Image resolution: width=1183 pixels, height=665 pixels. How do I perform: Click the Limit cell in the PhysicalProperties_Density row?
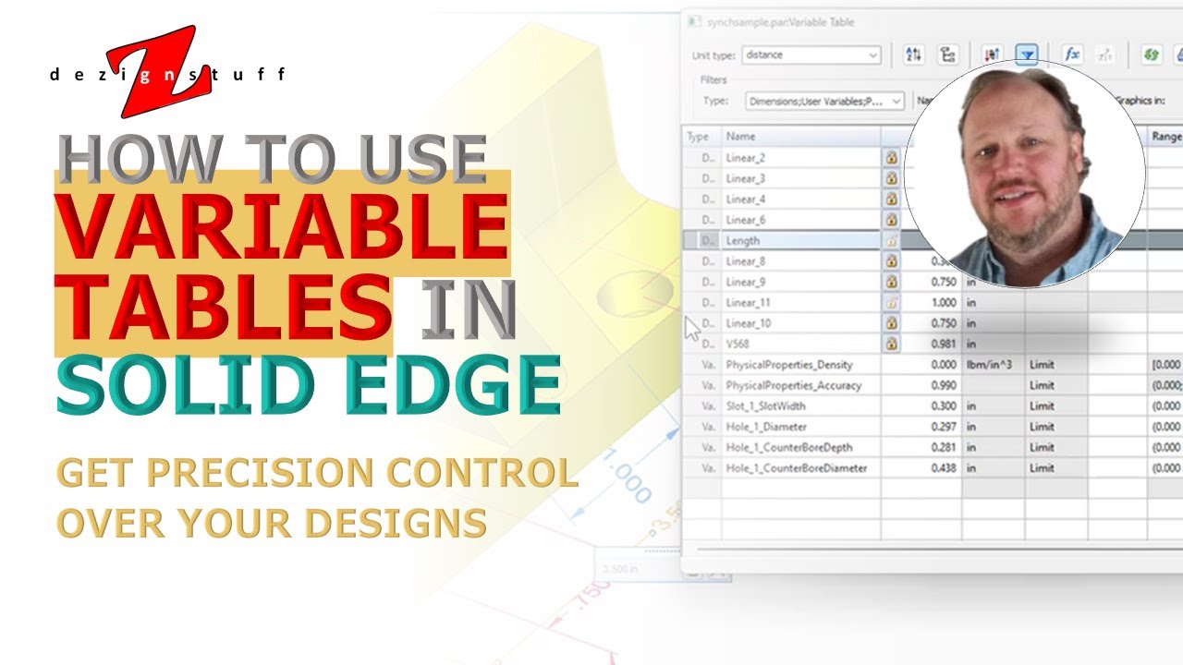(1056, 365)
